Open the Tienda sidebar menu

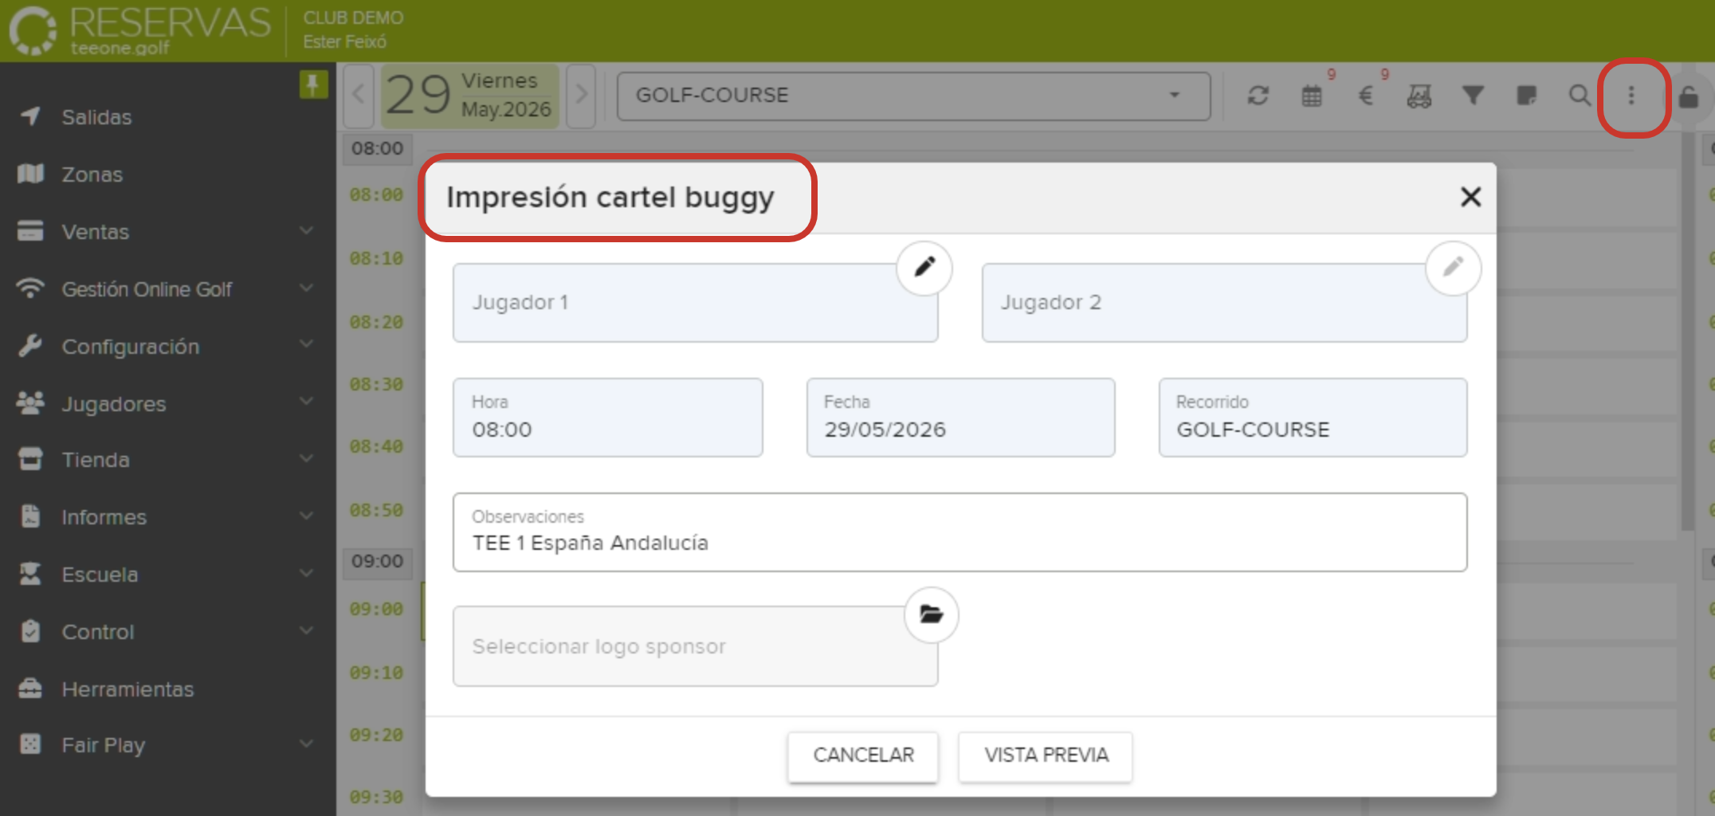tap(96, 460)
